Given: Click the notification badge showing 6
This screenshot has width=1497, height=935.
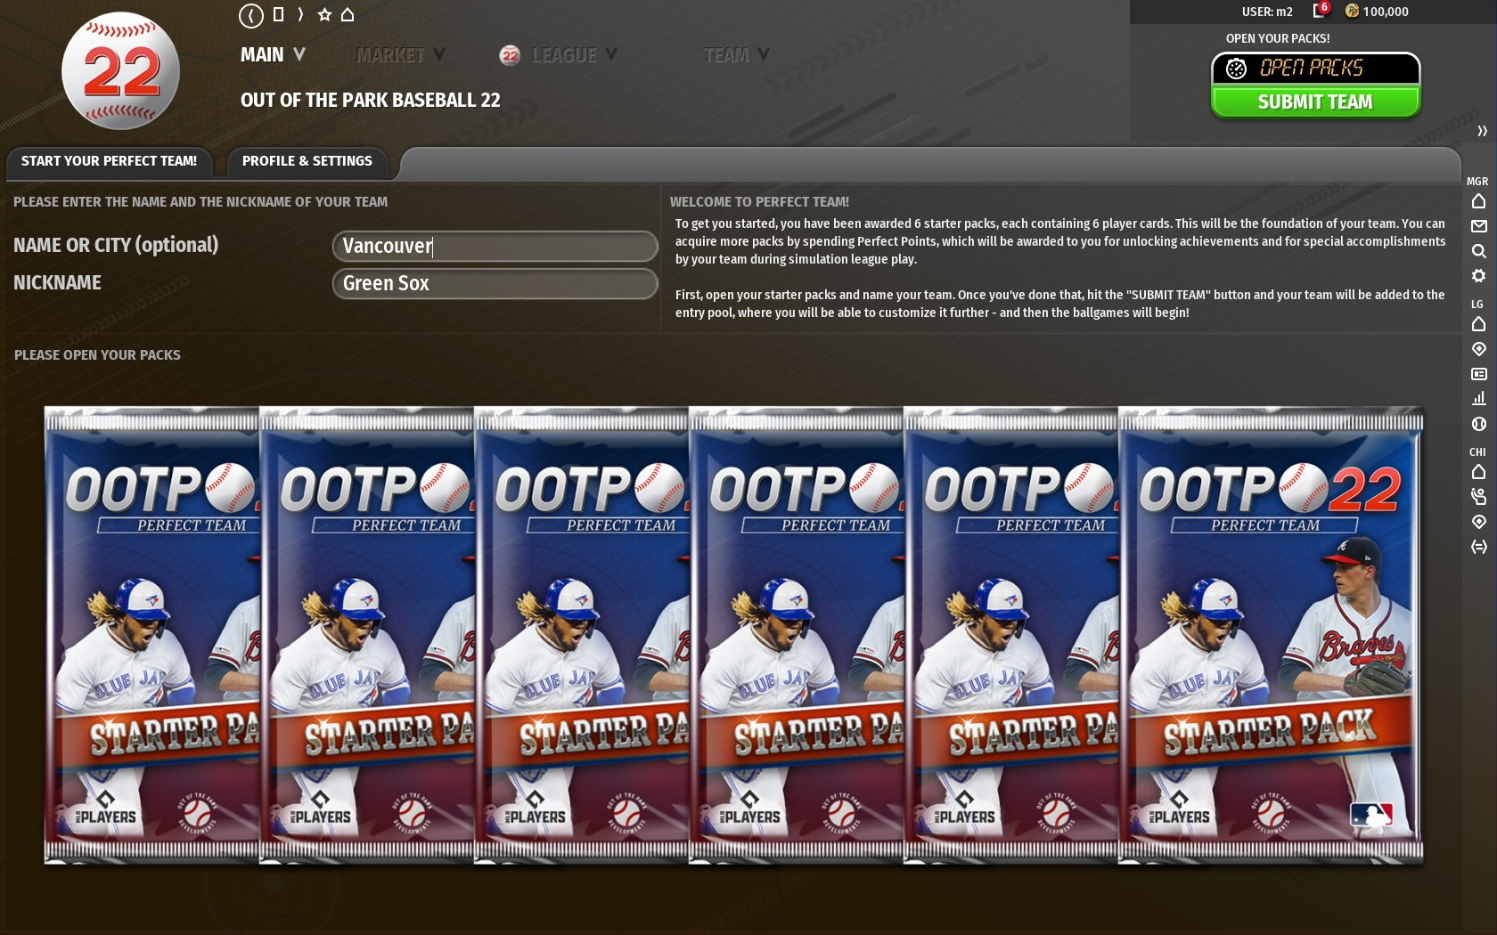Looking at the screenshot, I should tap(1324, 7).
